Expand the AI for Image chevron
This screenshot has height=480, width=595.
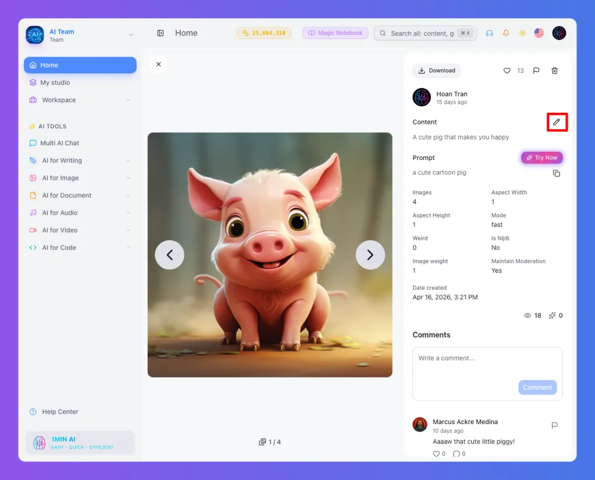(129, 178)
